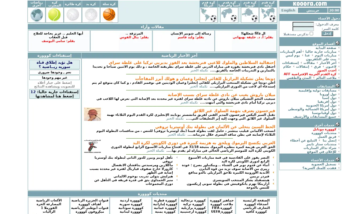Image resolution: width=342 pixels, height=214 pixels.
Task: Open بيت على التلفزيون sidebar link
Action: click(x=321, y=59)
